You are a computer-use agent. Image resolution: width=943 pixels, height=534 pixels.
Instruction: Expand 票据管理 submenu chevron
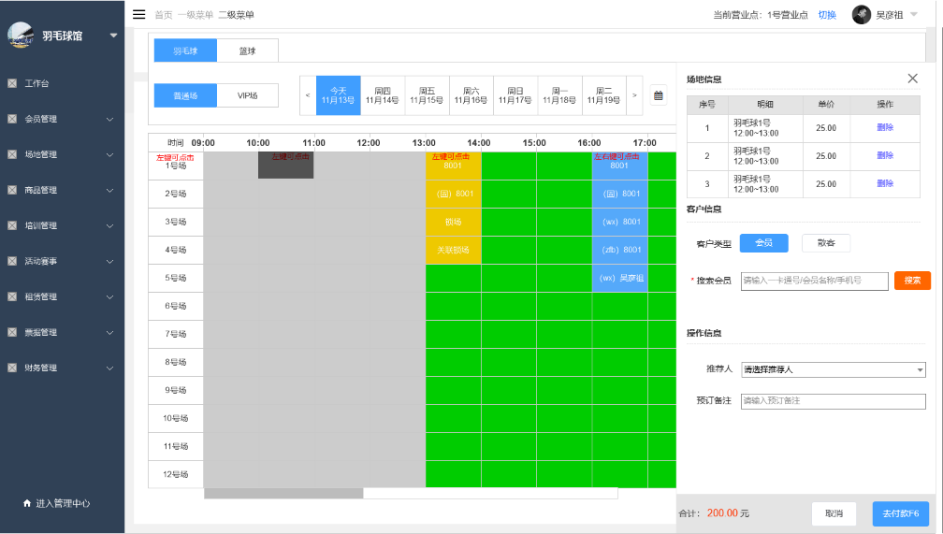pos(110,332)
